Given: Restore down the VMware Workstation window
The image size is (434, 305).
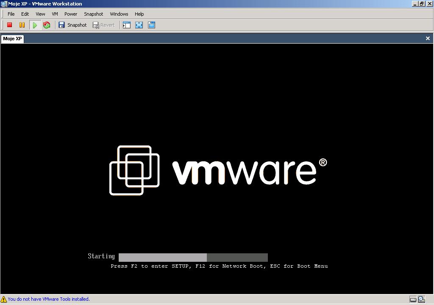Looking at the screenshot, I should pyautogui.click(x=422, y=3).
